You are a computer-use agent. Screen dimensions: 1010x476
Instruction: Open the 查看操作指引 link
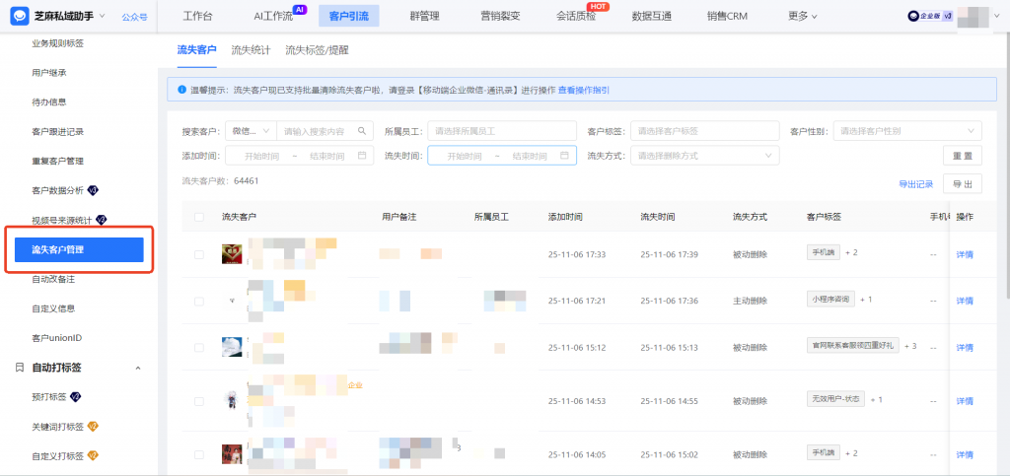click(x=584, y=90)
